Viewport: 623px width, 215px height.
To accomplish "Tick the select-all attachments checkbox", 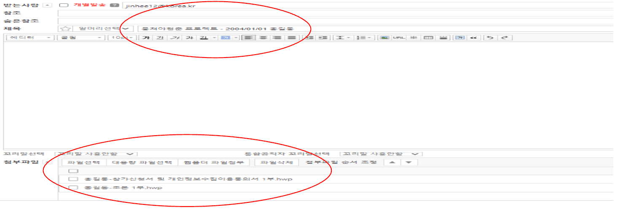I will pyautogui.click(x=73, y=171).
